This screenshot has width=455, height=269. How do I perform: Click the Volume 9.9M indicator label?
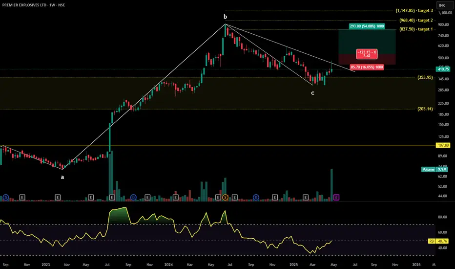click(x=434, y=169)
